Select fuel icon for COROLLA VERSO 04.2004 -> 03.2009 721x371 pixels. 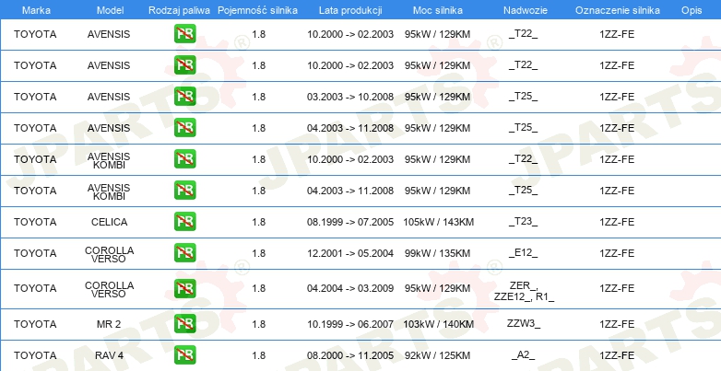(x=184, y=288)
